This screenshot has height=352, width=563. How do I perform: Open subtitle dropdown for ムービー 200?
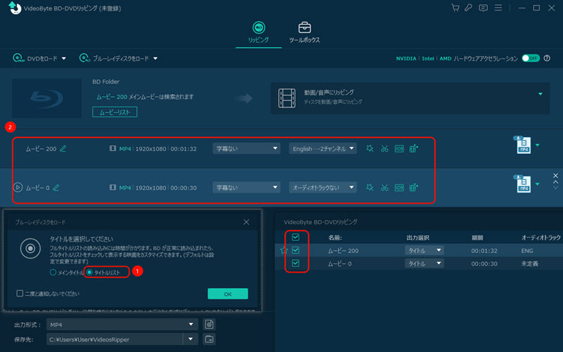pos(246,148)
